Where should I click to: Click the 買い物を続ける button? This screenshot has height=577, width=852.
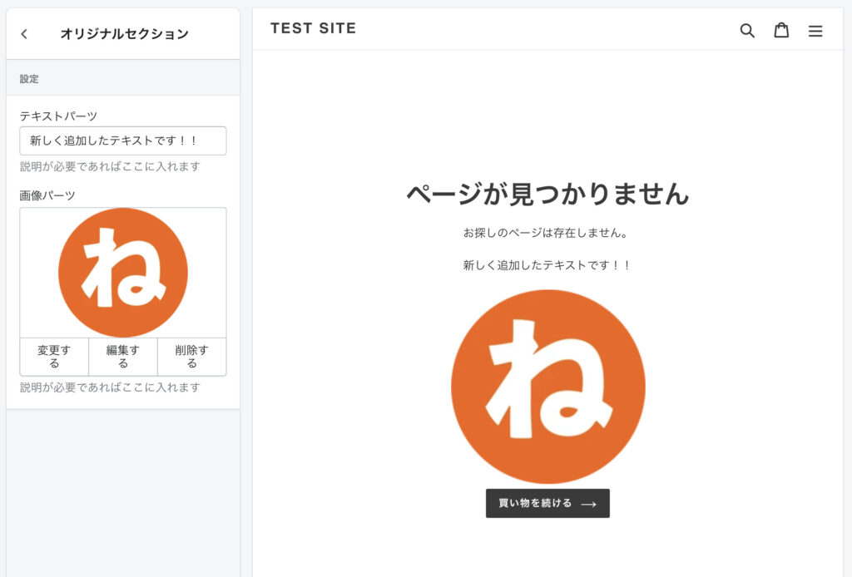point(547,503)
